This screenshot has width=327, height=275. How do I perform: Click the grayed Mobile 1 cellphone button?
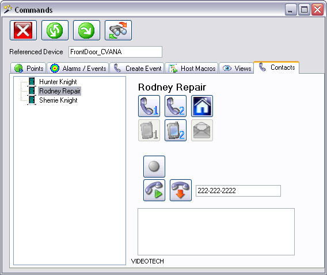pos(149,130)
